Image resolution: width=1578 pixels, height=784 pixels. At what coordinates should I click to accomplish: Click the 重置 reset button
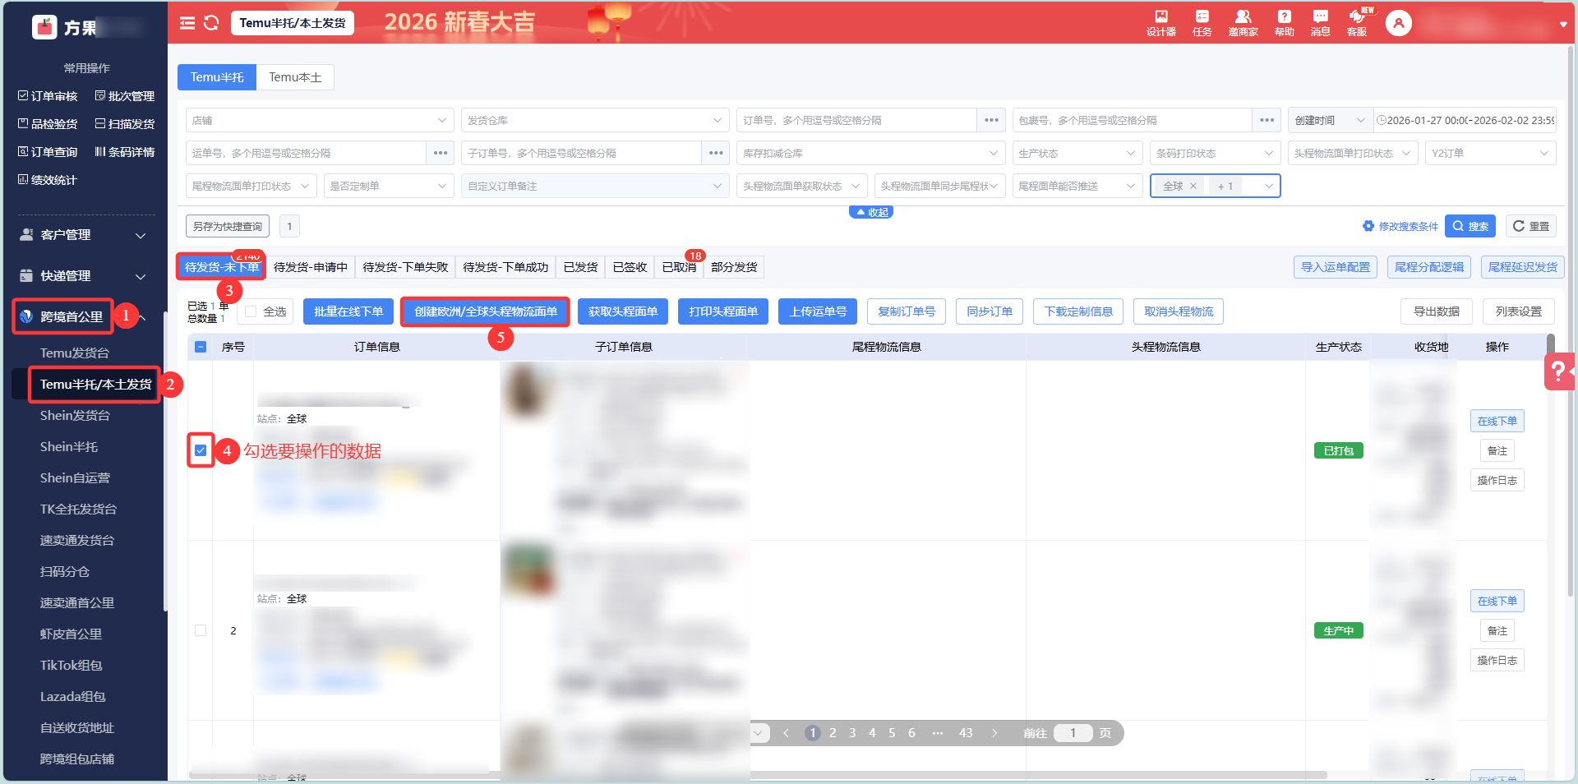coord(1530,226)
